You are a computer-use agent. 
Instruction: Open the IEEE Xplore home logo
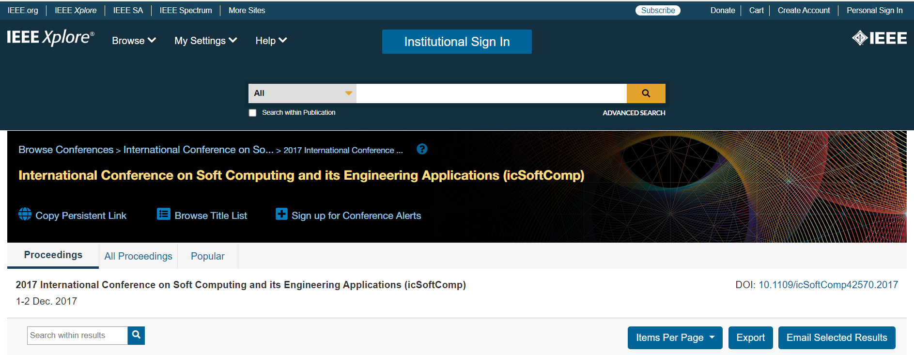coord(50,38)
